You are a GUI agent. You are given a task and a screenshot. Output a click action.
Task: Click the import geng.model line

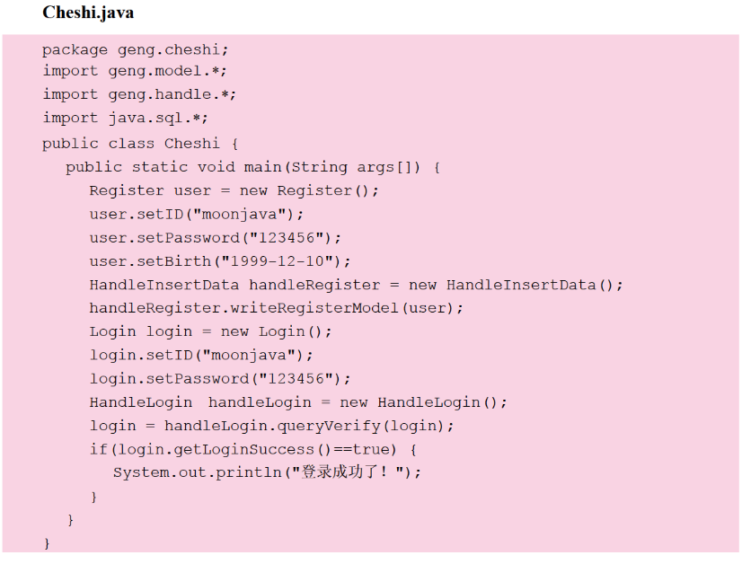pos(135,72)
